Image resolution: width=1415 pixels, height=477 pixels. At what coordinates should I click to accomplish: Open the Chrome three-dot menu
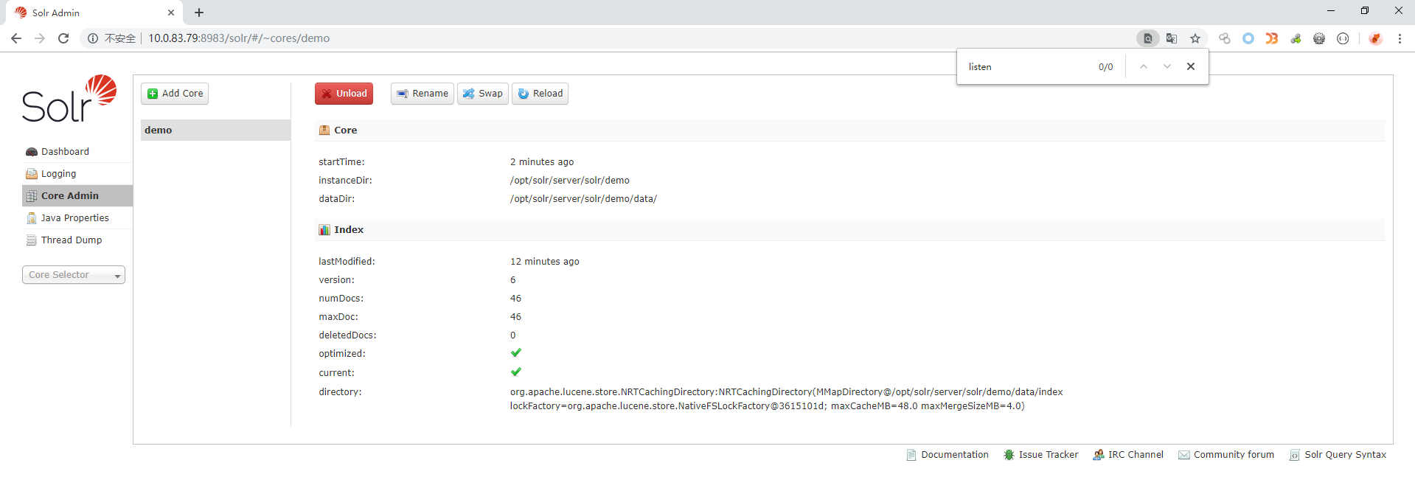1400,38
